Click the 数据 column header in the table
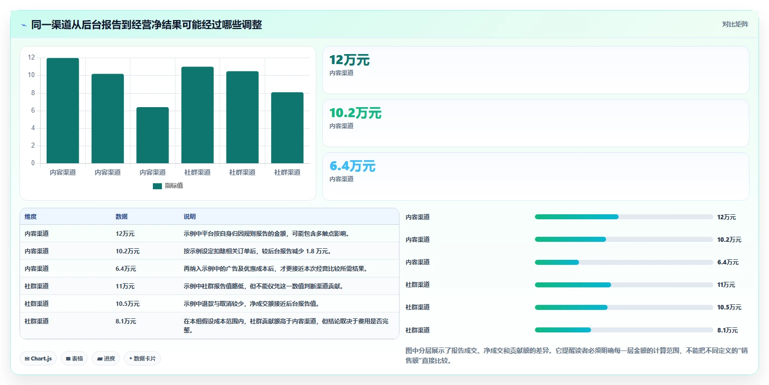769x385 pixels. 122,217
